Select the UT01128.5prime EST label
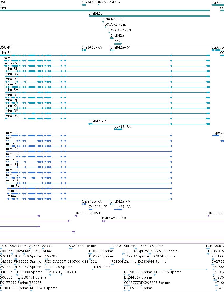 click(59, 267)
